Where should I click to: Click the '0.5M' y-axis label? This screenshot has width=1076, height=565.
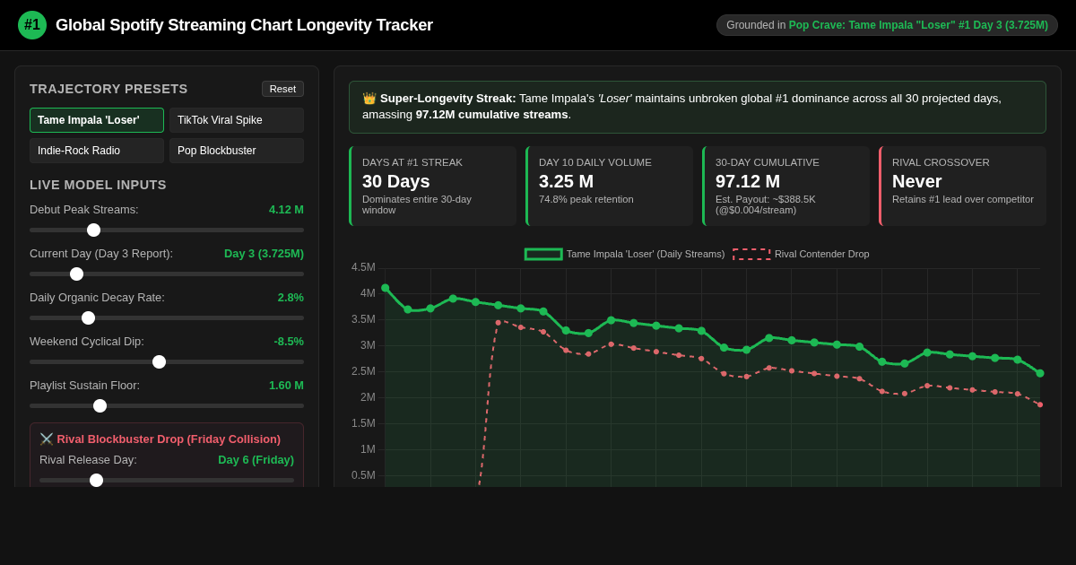point(363,475)
